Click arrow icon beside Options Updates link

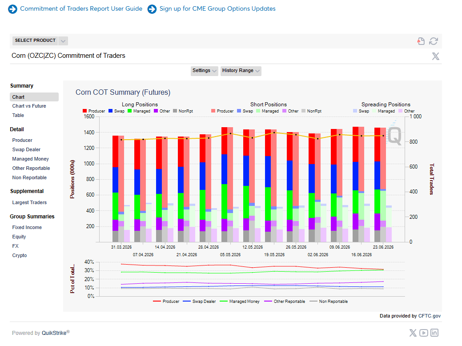(x=152, y=9)
